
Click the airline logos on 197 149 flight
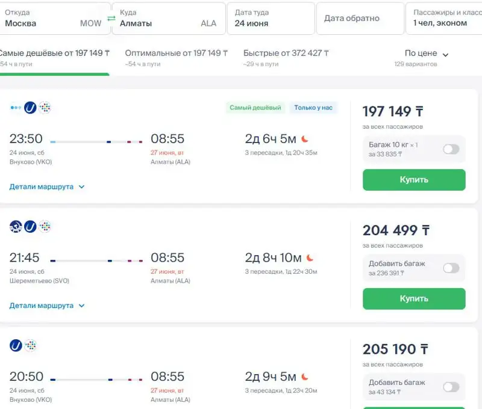click(x=30, y=108)
